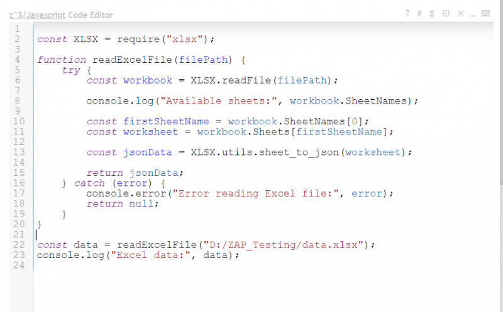Click the pop-out window icon
503x312 pixels.
(446, 13)
